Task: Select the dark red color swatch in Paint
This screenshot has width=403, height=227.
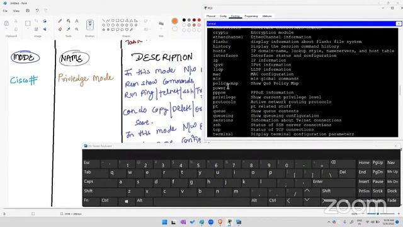Action: pyautogui.click(x=194, y=20)
